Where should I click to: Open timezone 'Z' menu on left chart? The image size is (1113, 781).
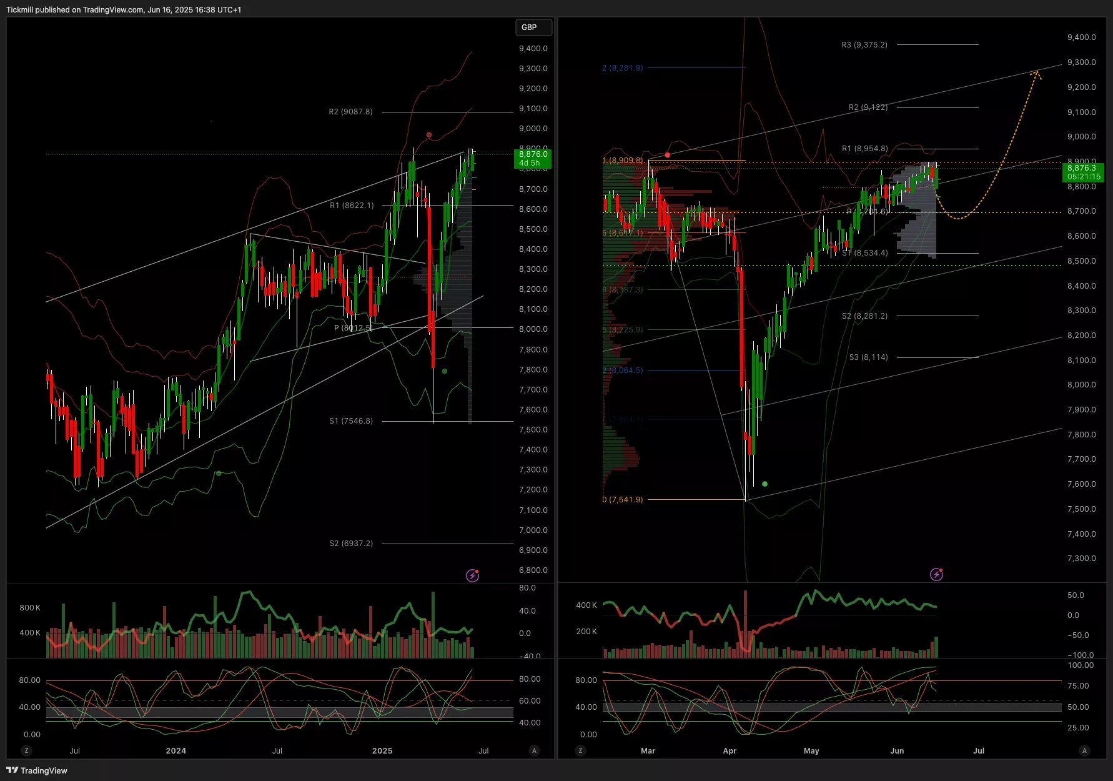click(x=26, y=750)
